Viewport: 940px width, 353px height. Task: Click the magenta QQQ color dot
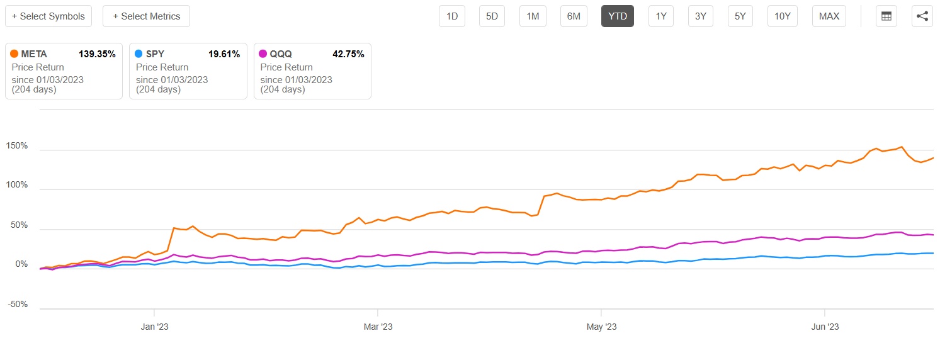(x=263, y=54)
